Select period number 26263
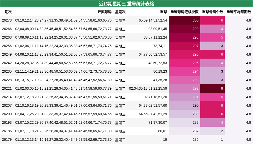Image resolution: width=253 pixels, height=144 pixels. point(7,37)
